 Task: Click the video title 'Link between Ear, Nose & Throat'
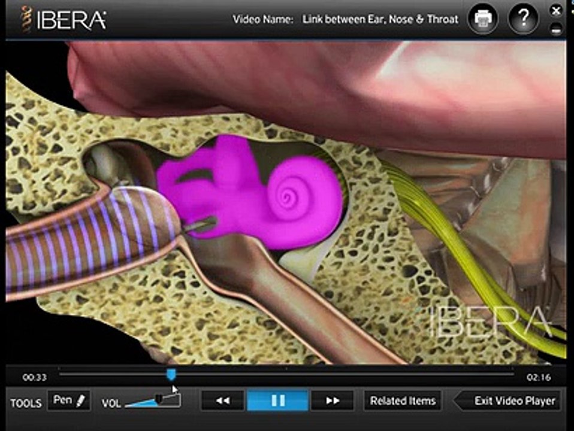tap(380, 19)
